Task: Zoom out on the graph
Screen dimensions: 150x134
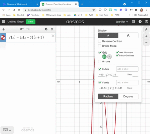Action: click(x=146, y=42)
